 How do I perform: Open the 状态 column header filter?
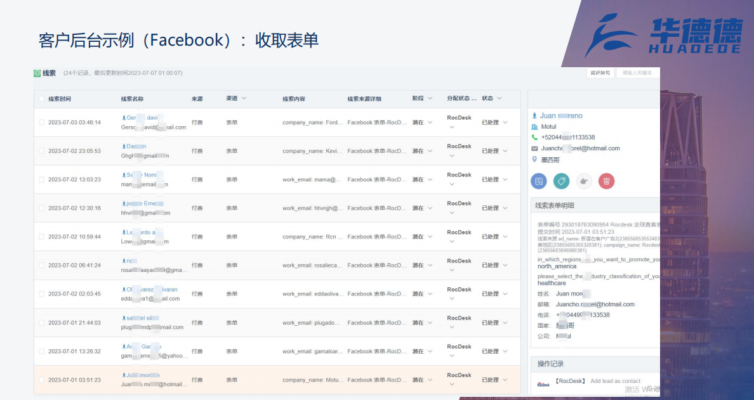pyautogui.click(x=499, y=98)
